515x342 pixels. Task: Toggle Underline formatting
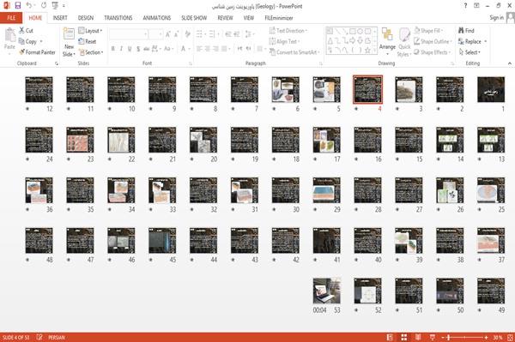pyautogui.click(x=130, y=49)
